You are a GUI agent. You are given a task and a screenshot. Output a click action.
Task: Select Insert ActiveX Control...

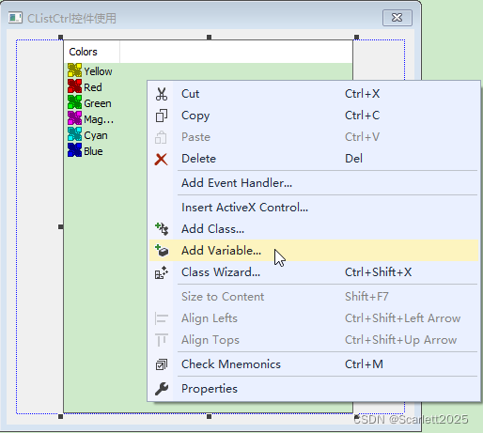pos(314,208)
